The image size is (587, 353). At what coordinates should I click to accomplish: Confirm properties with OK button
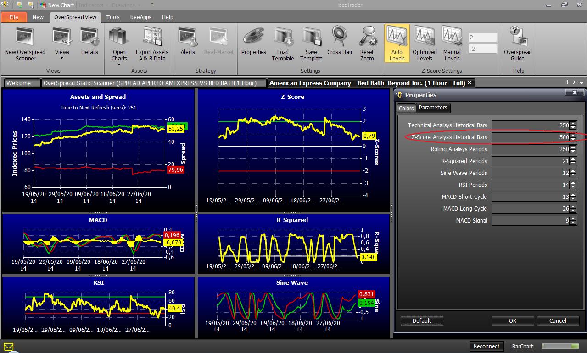513,320
